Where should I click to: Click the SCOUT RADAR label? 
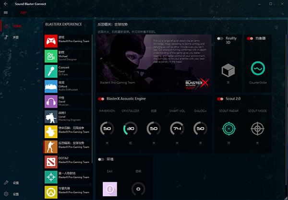[228, 111]
